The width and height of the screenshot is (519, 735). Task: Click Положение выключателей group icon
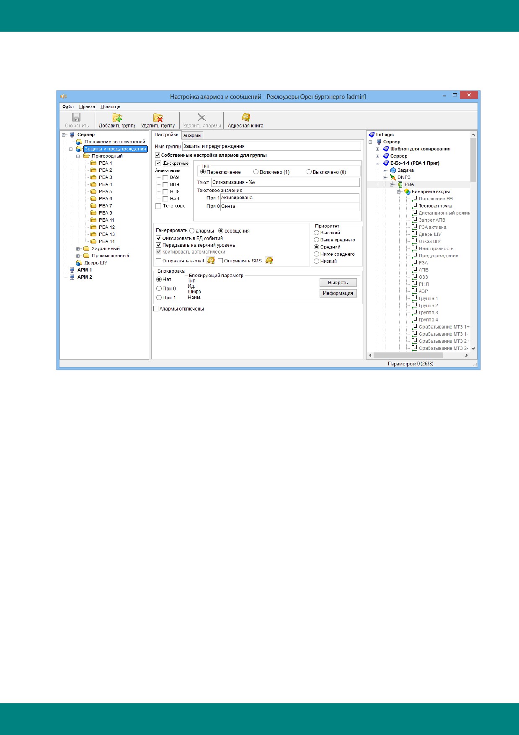79,142
